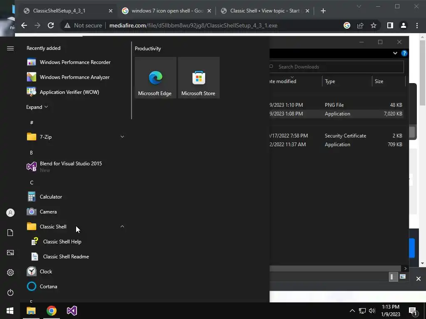426x319 pixels.
Task: Click the Not secure warning indicator
Action: [x=83, y=25]
